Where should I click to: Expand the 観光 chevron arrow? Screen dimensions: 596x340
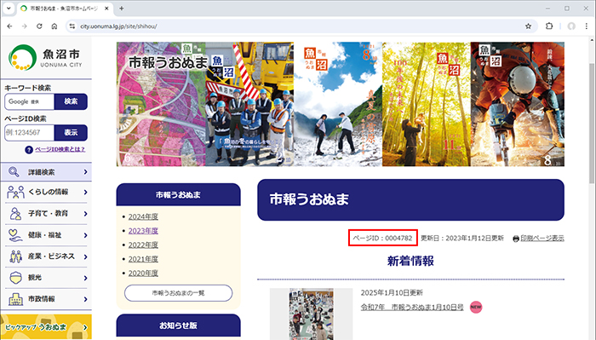pyautogui.click(x=85, y=278)
